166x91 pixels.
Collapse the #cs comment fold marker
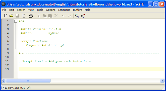pos(16,21)
